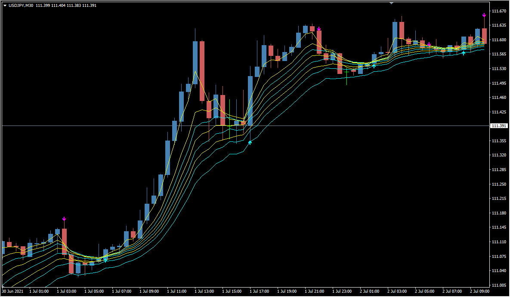
Task: Click the 2 Jul 09:00 time axis label
Action: click(x=479, y=291)
